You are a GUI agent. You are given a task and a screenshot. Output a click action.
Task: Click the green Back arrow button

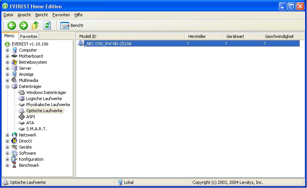pos(11,25)
